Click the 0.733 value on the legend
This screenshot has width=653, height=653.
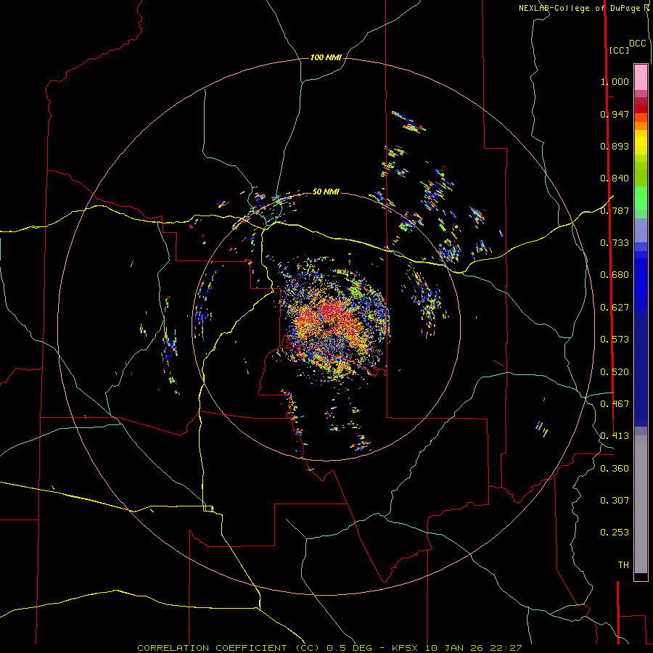click(x=615, y=243)
